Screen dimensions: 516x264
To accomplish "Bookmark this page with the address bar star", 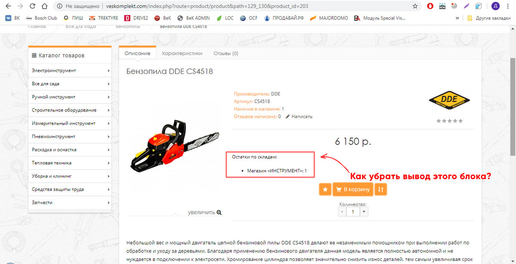I will click(x=415, y=6).
